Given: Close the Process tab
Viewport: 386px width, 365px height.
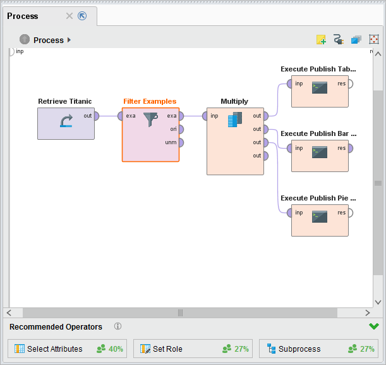Looking at the screenshot, I should [x=69, y=16].
